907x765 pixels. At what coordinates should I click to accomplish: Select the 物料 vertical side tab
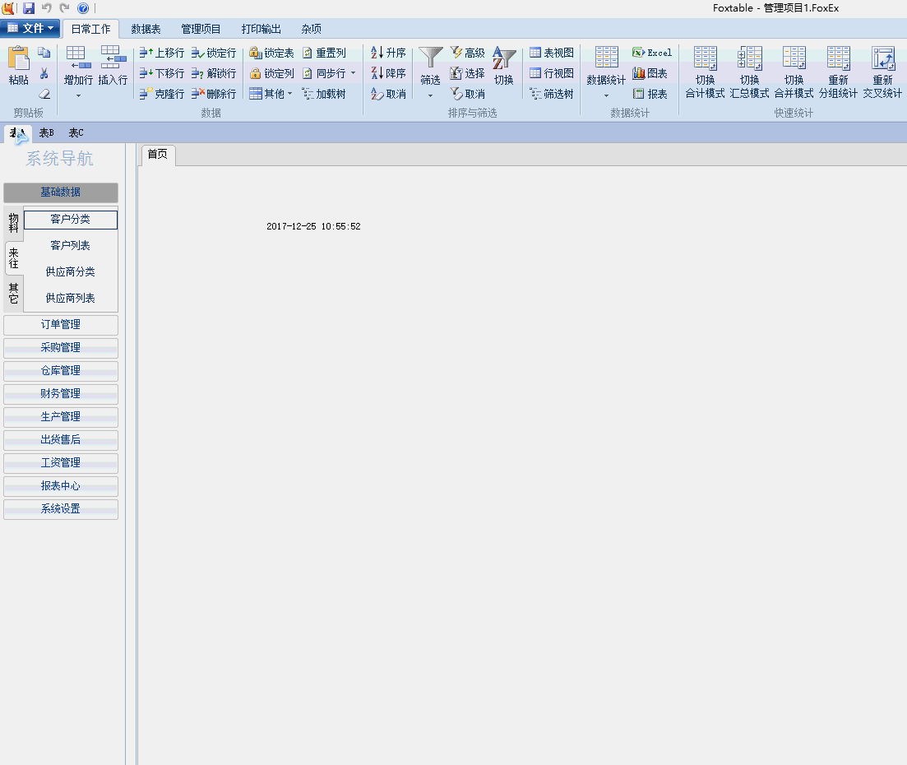14,223
